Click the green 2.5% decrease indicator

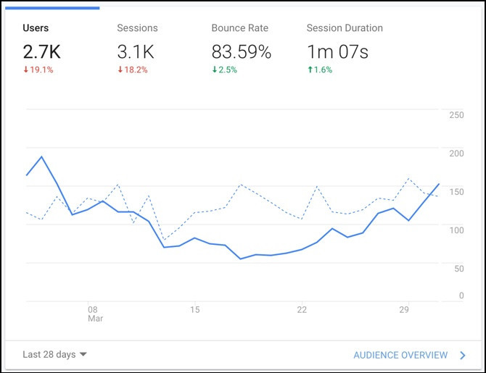pyautogui.click(x=225, y=70)
